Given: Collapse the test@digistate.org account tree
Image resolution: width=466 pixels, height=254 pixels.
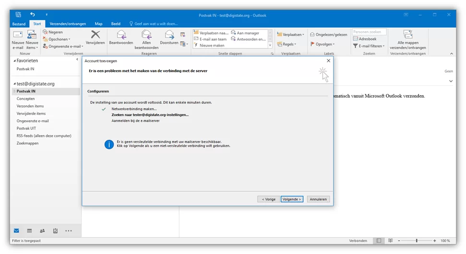Looking at the screenshot, I should (x=14, y=84).
